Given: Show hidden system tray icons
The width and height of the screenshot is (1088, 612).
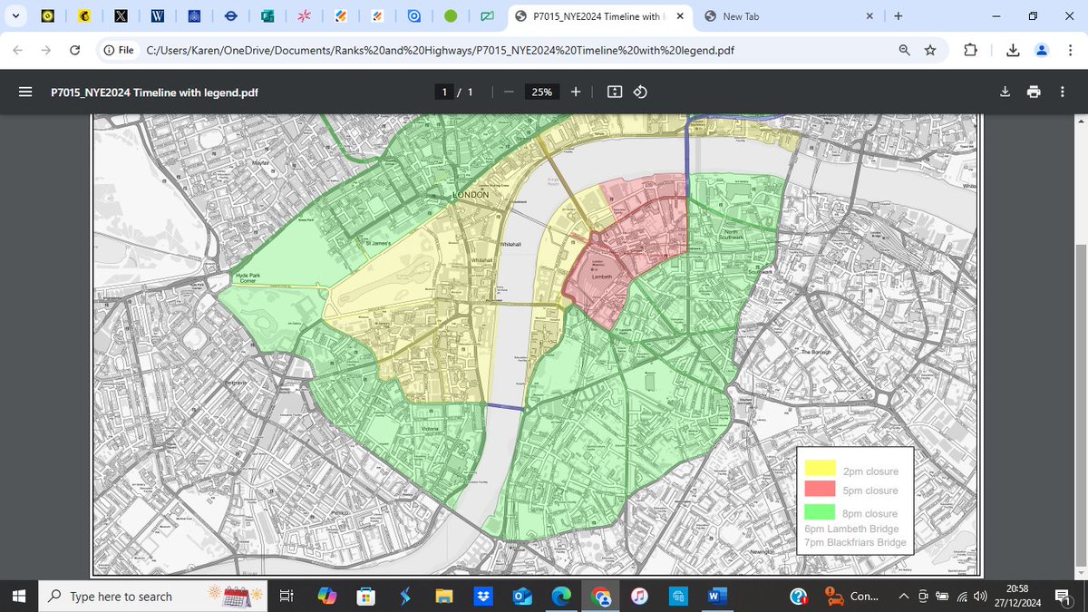Looking at the screenshot, I should (x=903, y=596).
